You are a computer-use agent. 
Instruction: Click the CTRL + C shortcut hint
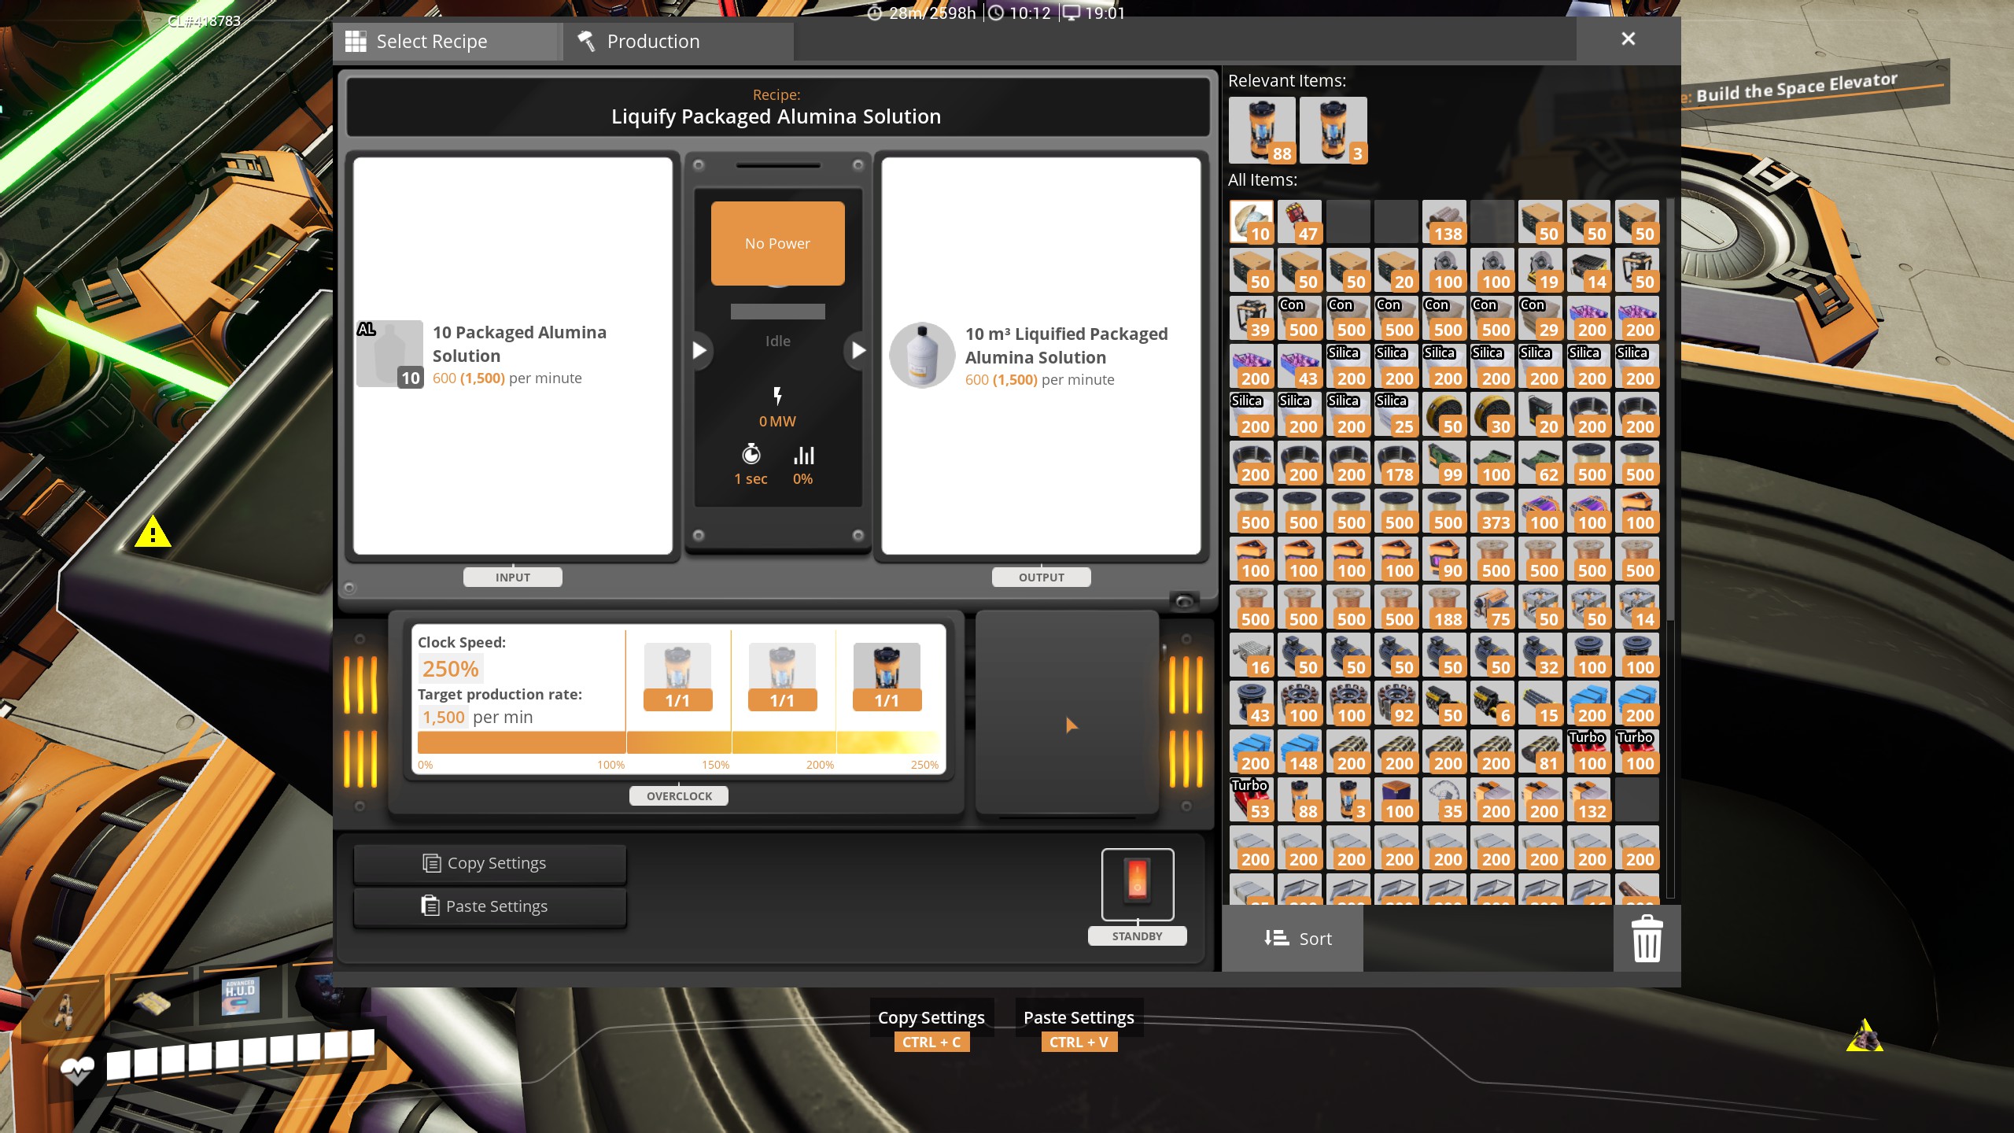[931, 1042]
